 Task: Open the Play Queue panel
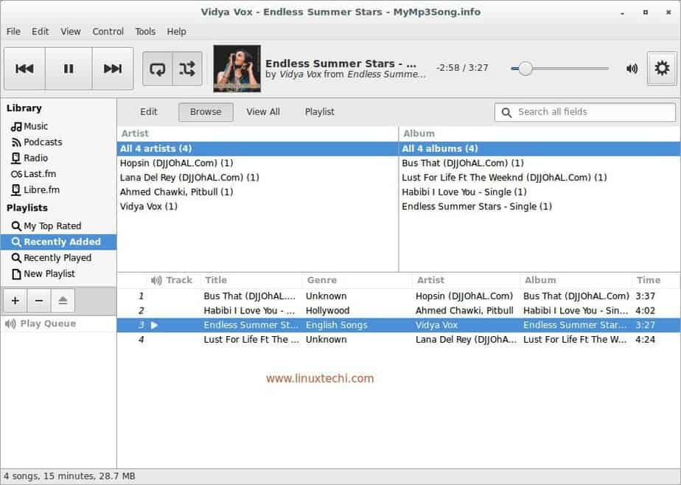coord(46,323)
